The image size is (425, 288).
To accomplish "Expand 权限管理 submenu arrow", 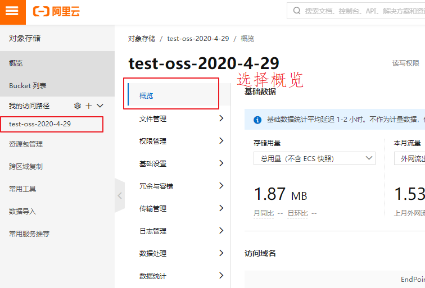I will pyautogui.click(x=221, y=141).
